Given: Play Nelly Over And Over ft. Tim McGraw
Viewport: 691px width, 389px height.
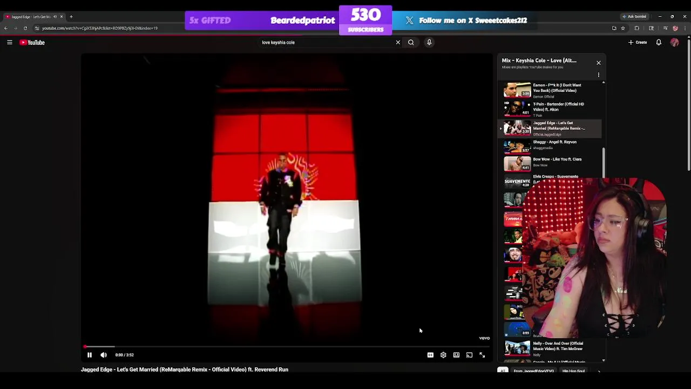Looking at the screenshot, I should [x=550, y=348].
